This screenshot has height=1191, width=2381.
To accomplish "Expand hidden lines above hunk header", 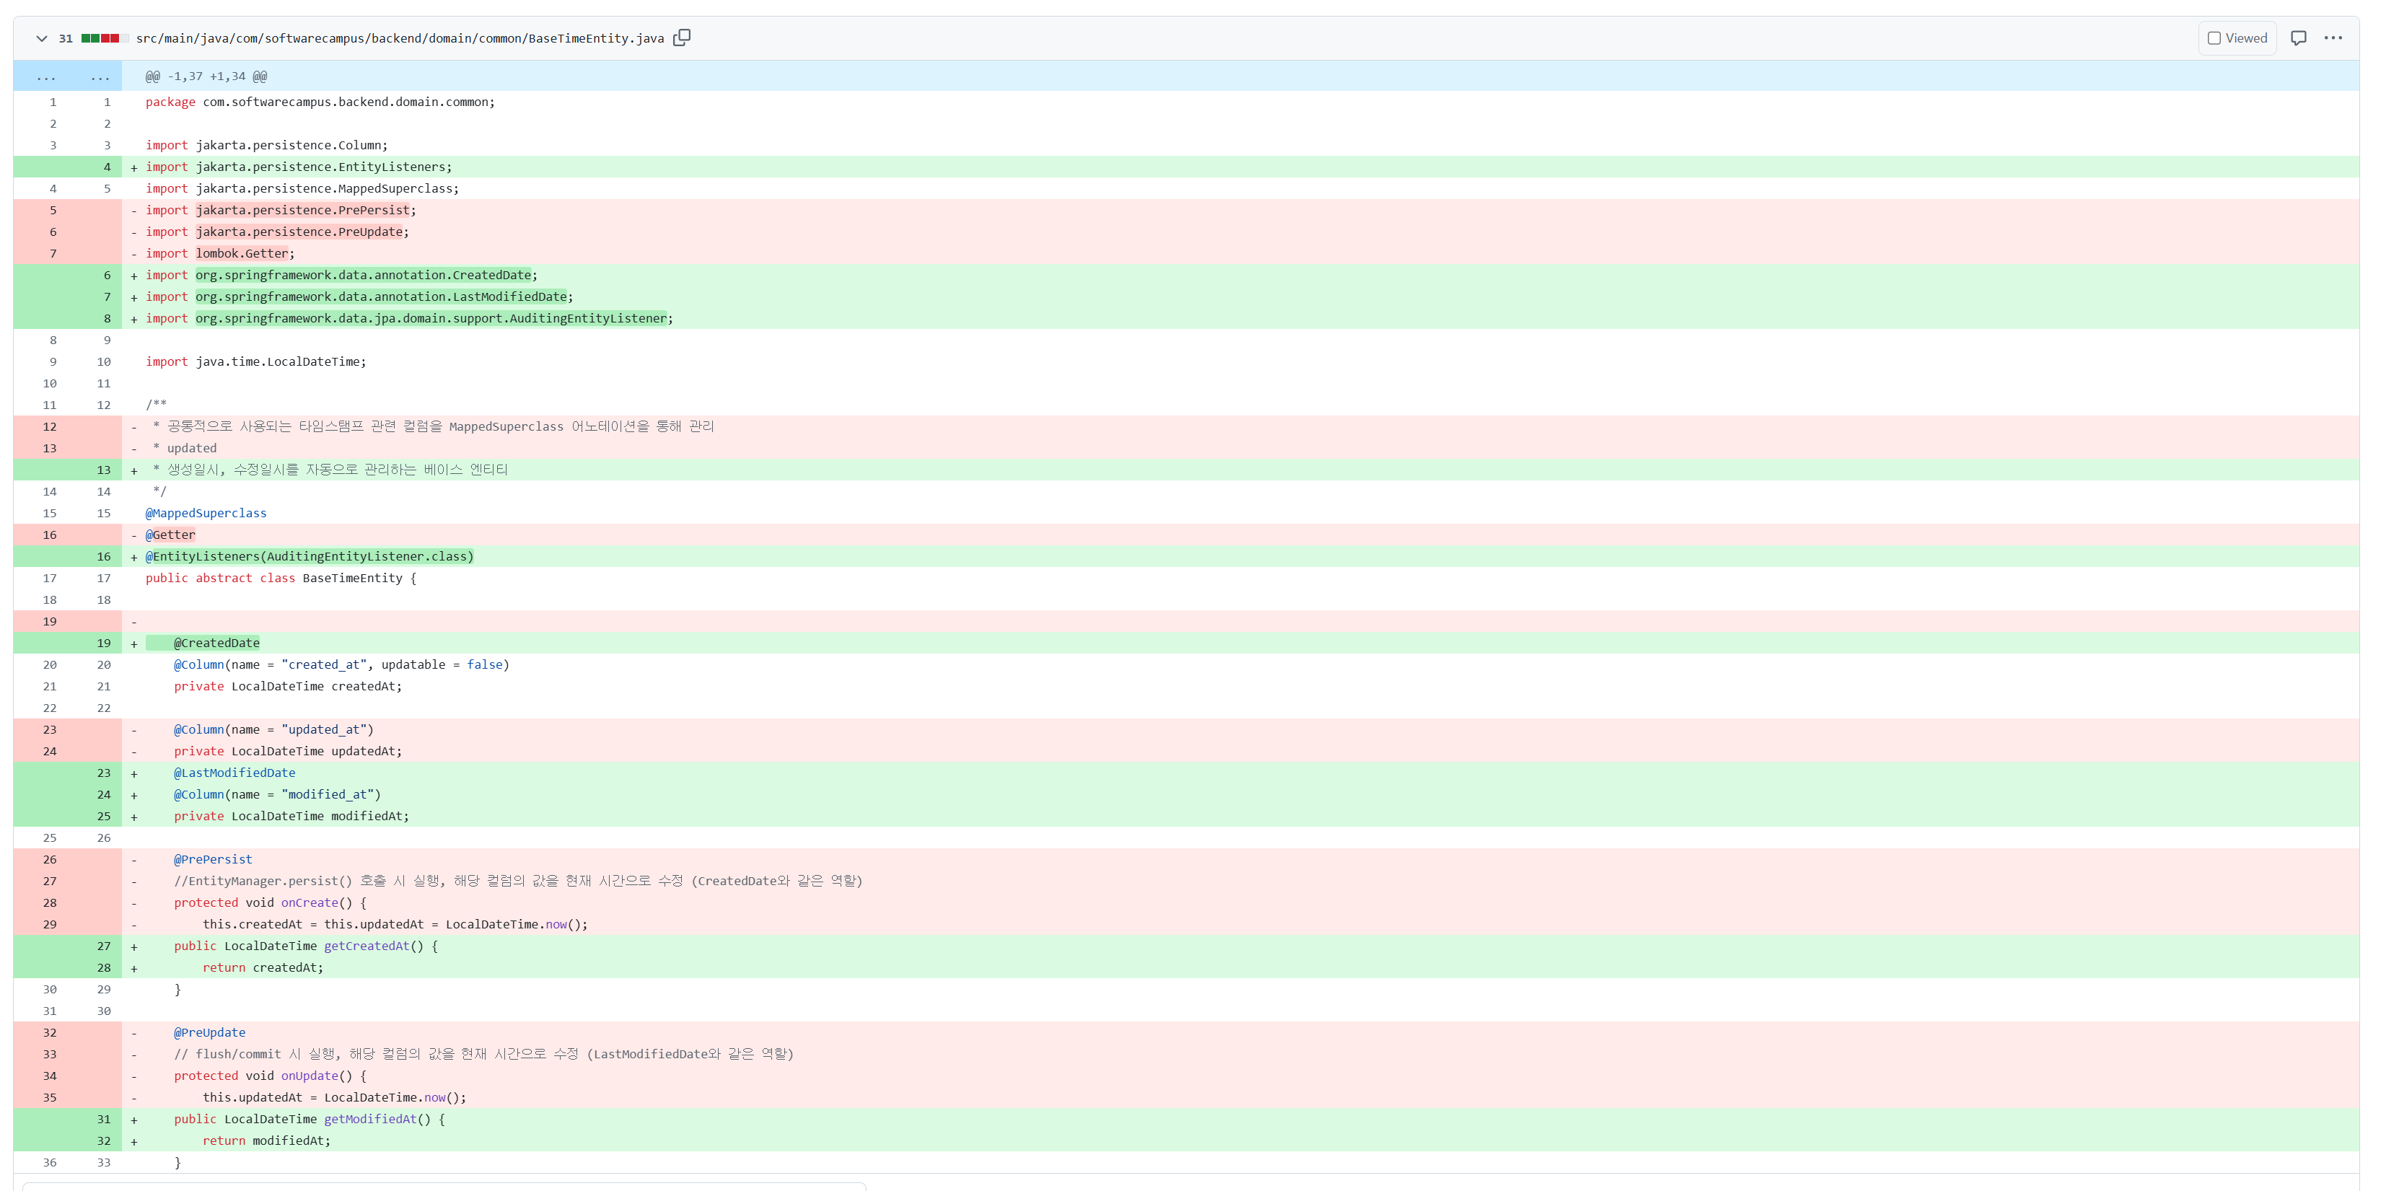I will tap(68, 76).
